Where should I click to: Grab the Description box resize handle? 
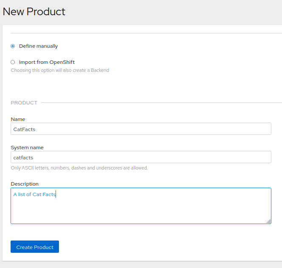point(268,221)
